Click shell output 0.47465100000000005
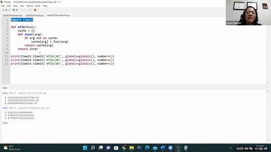Viewport: 271px width, 152px height. [x=19, y=115]
